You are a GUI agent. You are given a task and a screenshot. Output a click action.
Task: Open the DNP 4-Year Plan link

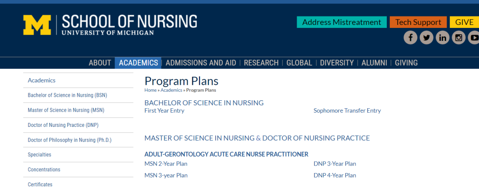click(334, 175)
